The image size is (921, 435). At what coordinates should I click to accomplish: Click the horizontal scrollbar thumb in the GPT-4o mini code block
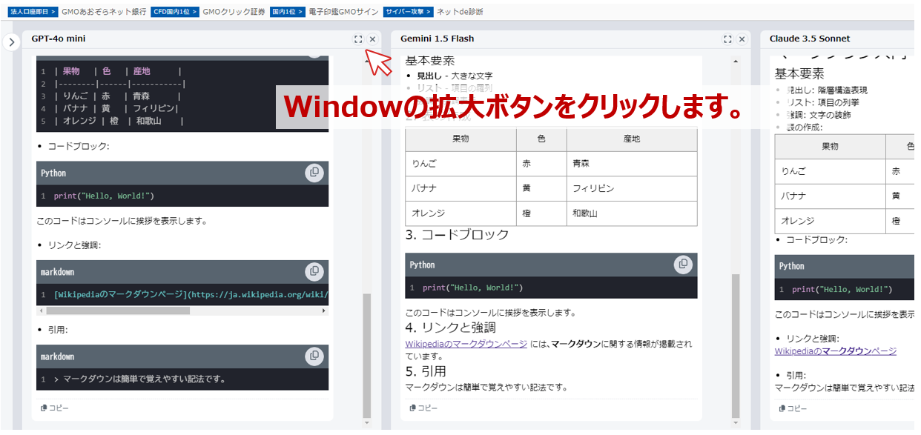pos(118,311)
